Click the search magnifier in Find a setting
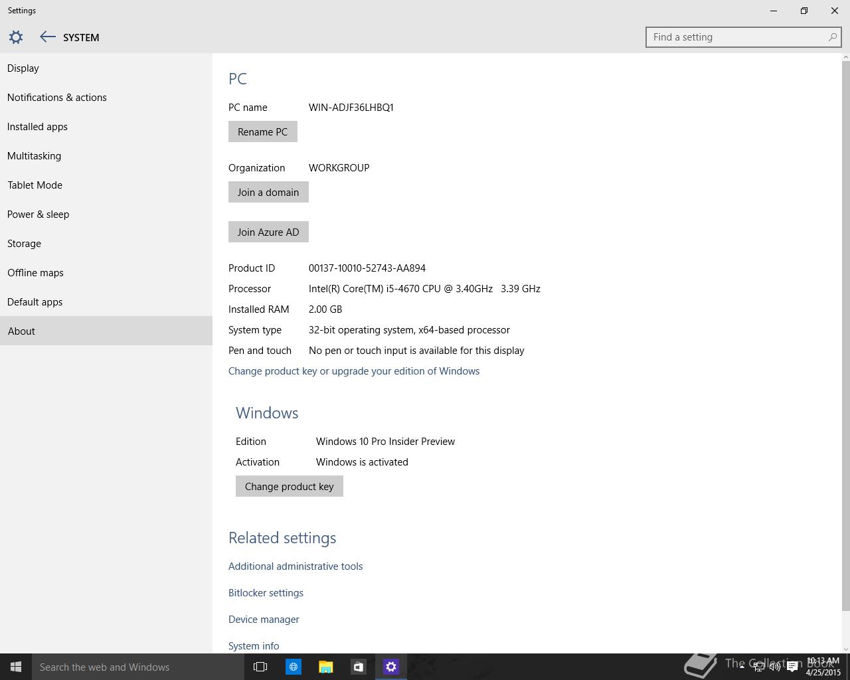This screenshot has height=680, width=850. [832, 37]
